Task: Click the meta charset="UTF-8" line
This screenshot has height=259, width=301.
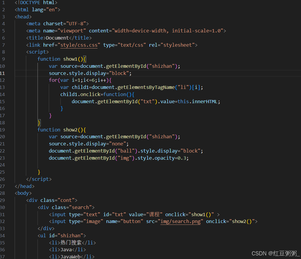Action: coord(57,23)
